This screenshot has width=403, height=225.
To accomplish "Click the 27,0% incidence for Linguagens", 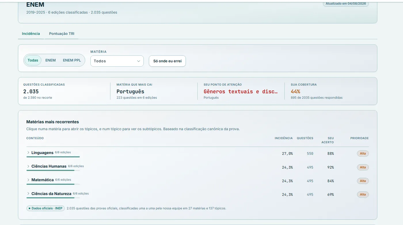I will (287, 153).
